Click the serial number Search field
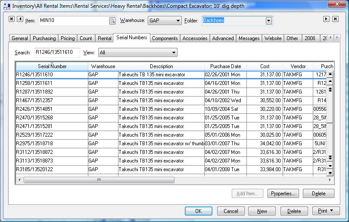349x222 pixels. click(57, 53)
